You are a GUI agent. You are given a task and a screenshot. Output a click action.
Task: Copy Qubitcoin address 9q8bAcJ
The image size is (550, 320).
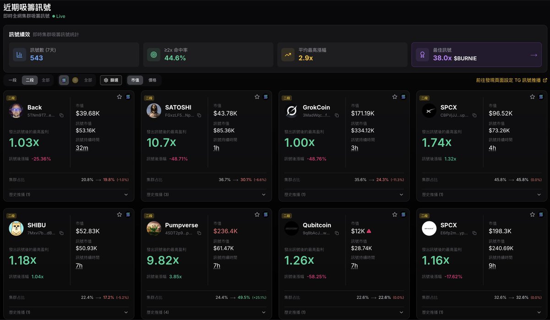337,233
